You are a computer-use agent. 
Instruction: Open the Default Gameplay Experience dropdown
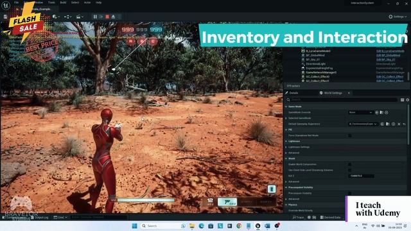[x=363, y=124]
